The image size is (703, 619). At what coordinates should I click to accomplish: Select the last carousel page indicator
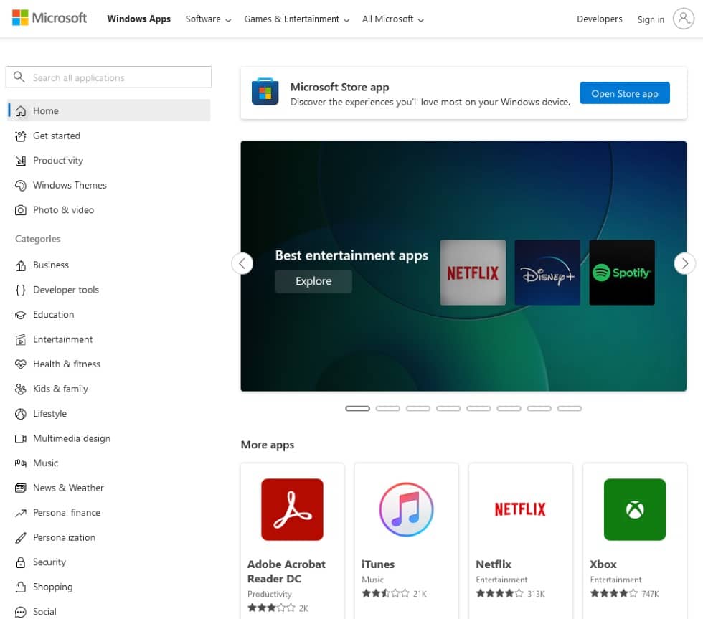point(570,408)
